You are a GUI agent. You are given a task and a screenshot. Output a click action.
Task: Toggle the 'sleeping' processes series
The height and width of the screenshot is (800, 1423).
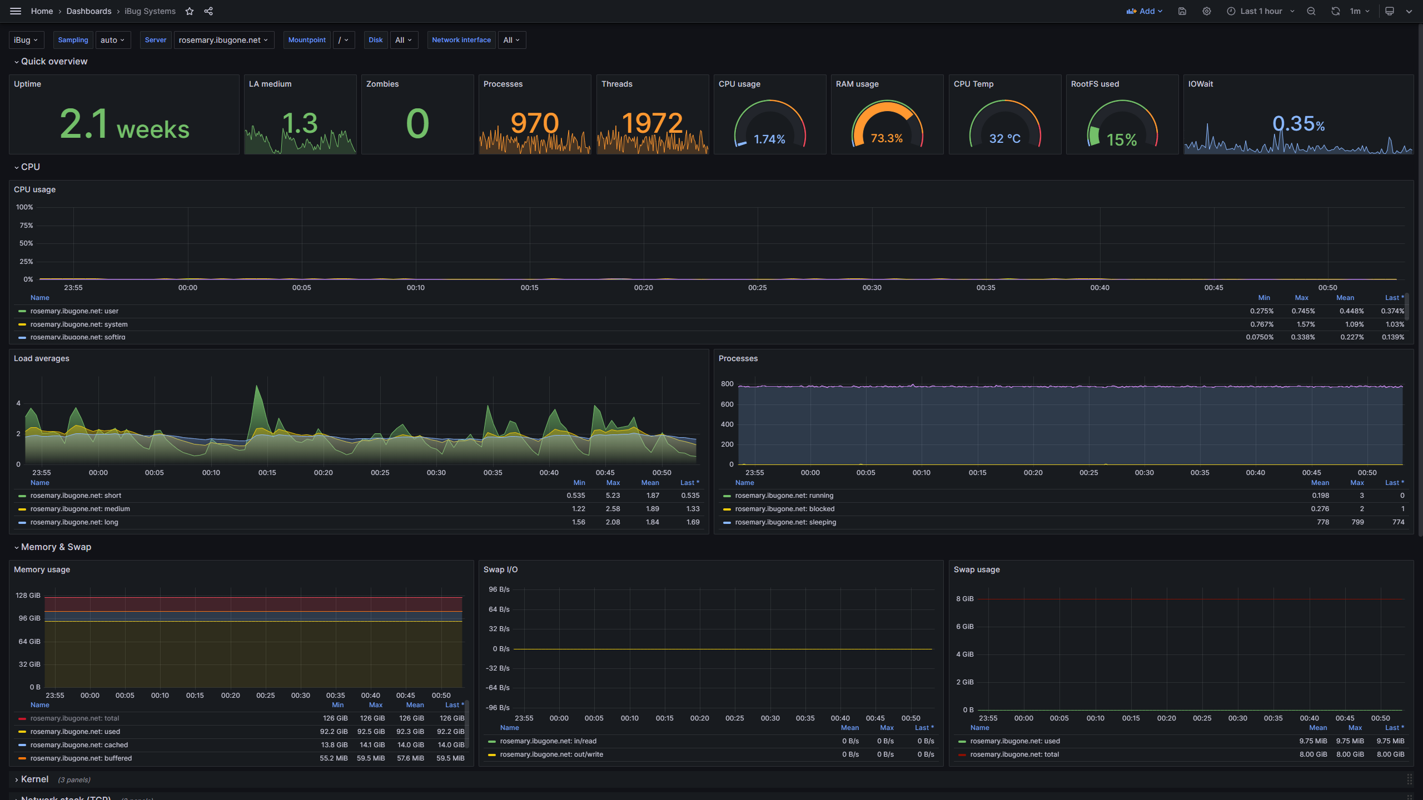[x=785, y=522]
